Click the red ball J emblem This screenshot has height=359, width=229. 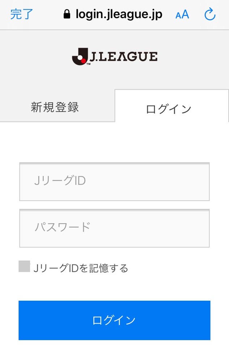click(x=80, y=58)
